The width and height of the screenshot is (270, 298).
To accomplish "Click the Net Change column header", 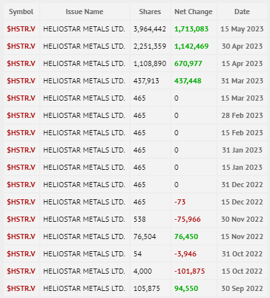I will [x=193, y=12].
